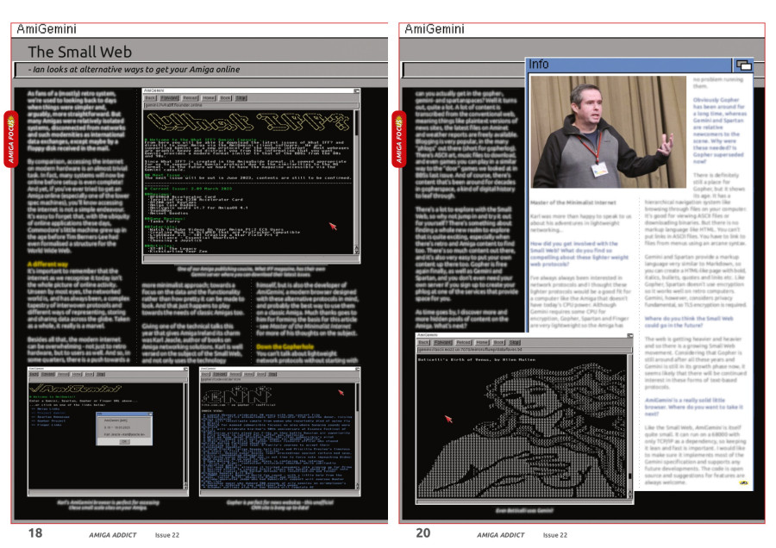Click the depth gadget of the CNN gopher window

tap(357, 369)
